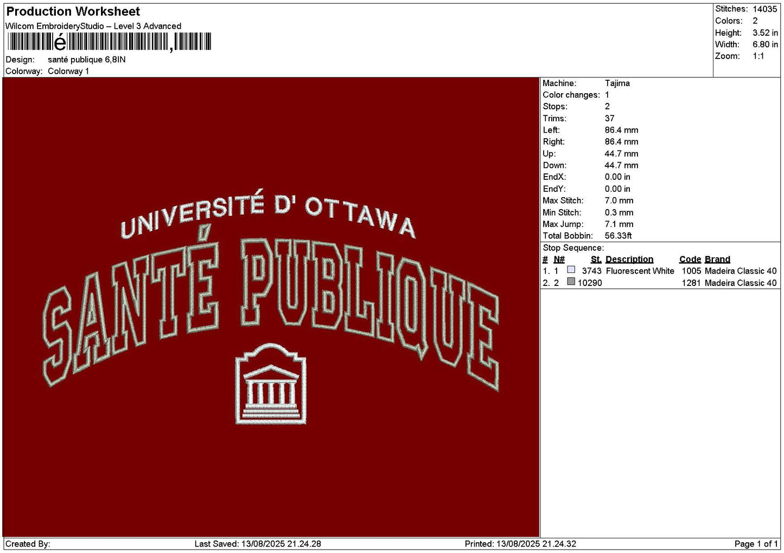This screenshot has height=553, width=784.
Task: Click the 'EndY:' label
Action: pos(554,189)
